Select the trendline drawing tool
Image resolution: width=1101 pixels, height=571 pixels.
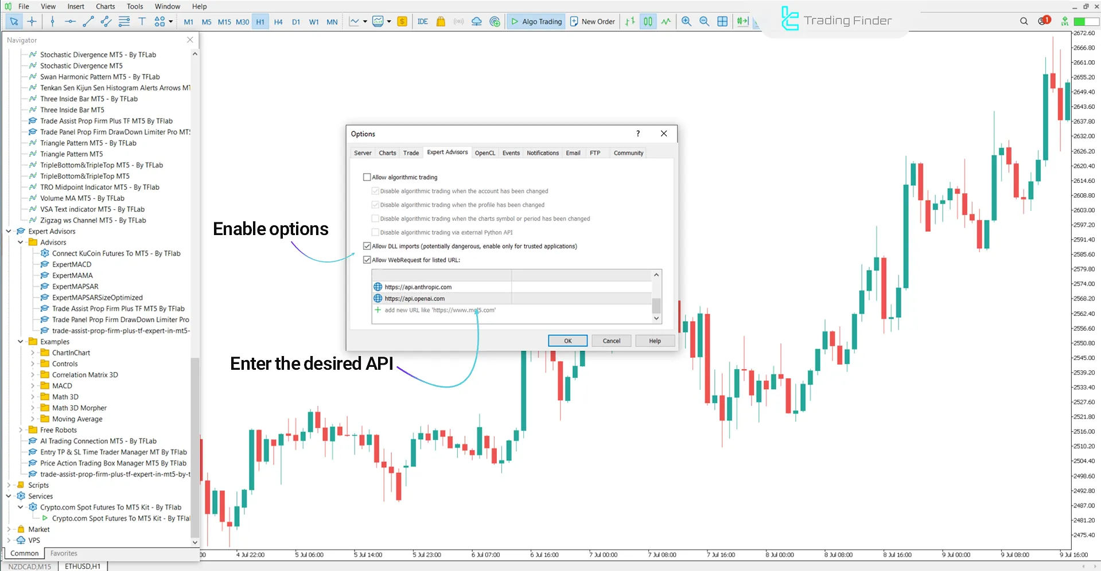coord(88,22)
